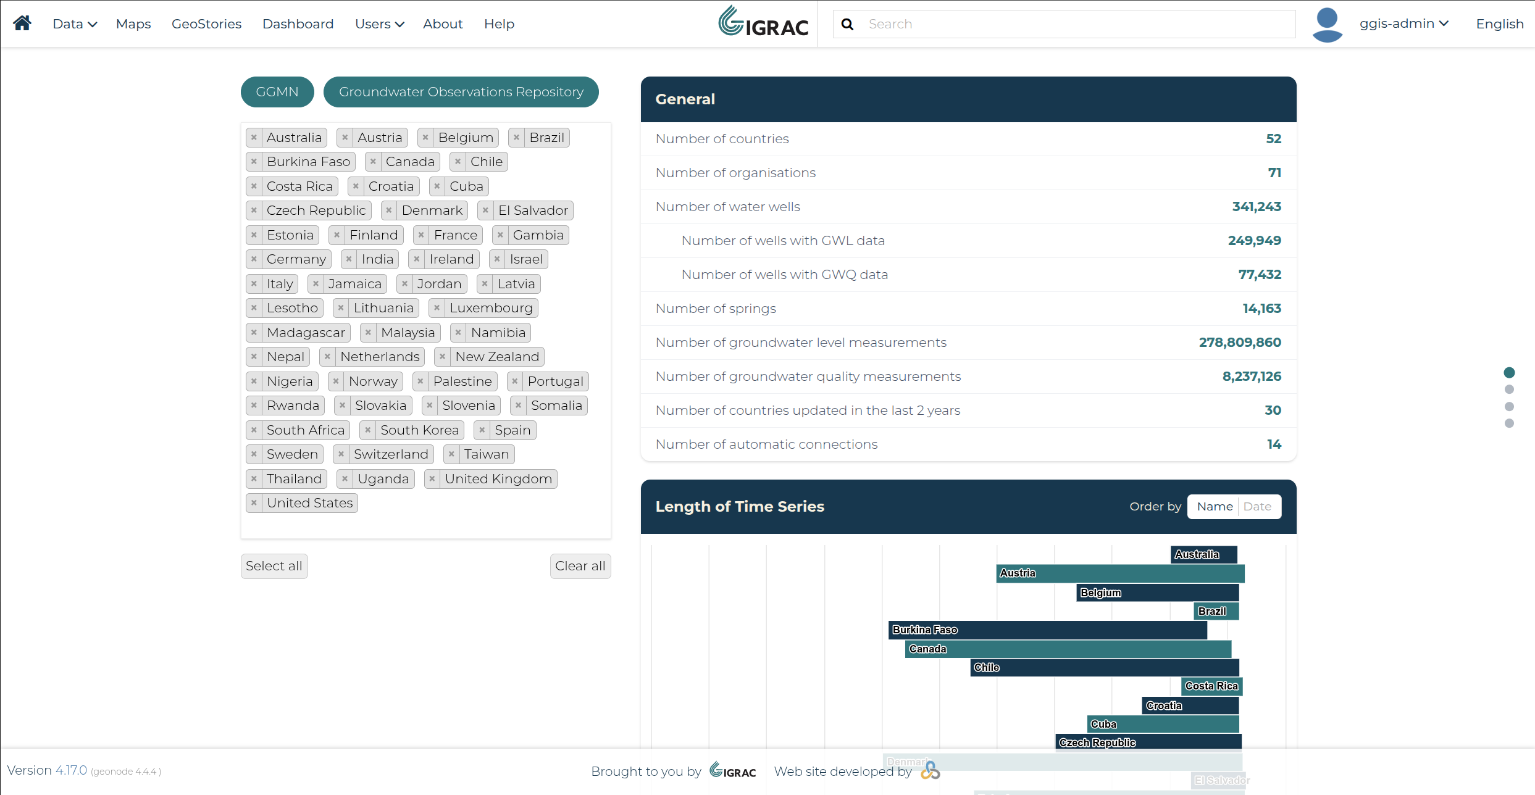
Task: Click the IGRAC logo in header
Action: (763, 22)
